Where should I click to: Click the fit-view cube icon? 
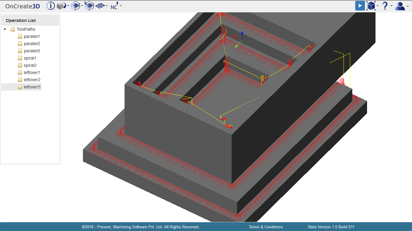[371, 6]
